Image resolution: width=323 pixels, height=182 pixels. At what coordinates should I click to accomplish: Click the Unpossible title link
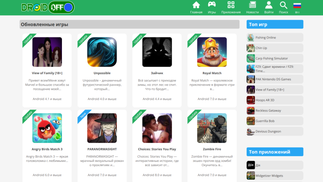[102, 73]
